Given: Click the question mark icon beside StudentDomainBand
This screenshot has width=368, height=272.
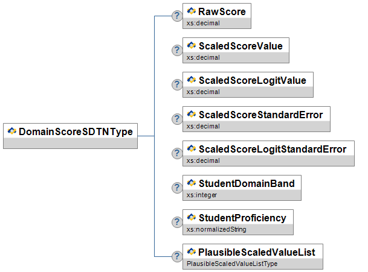Looking at the screenshot, I should pos(177,188).
